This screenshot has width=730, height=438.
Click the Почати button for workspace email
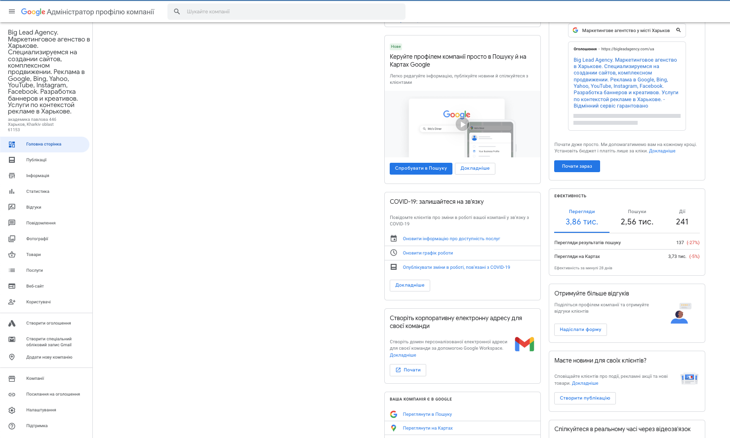point(408,370)
